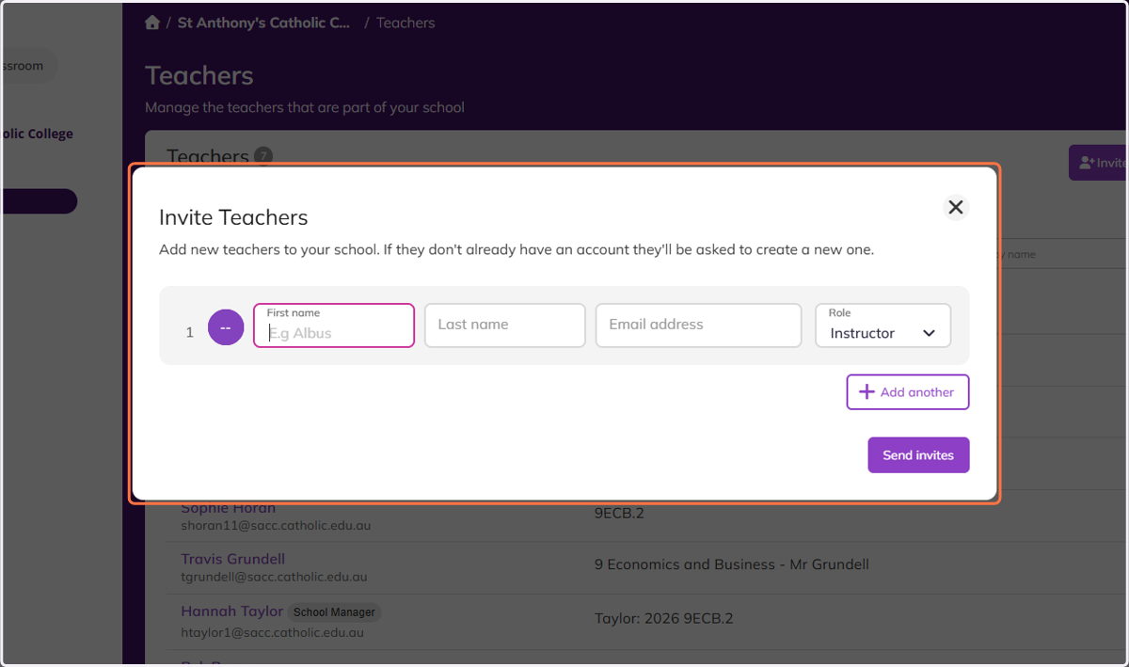The image size is (1129, 667).
Task: Open St Anthony's Catholic C... breadcrumb link
Action: [263, 23]
